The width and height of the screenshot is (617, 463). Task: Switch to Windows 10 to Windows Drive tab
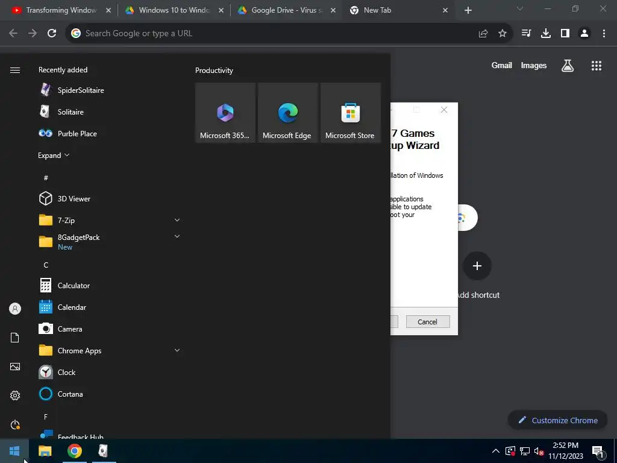tap(174, 10)
